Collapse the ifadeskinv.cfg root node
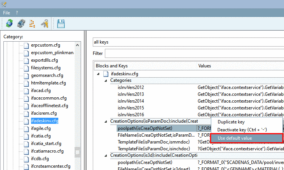284x170 pixels. coord(98,74)
